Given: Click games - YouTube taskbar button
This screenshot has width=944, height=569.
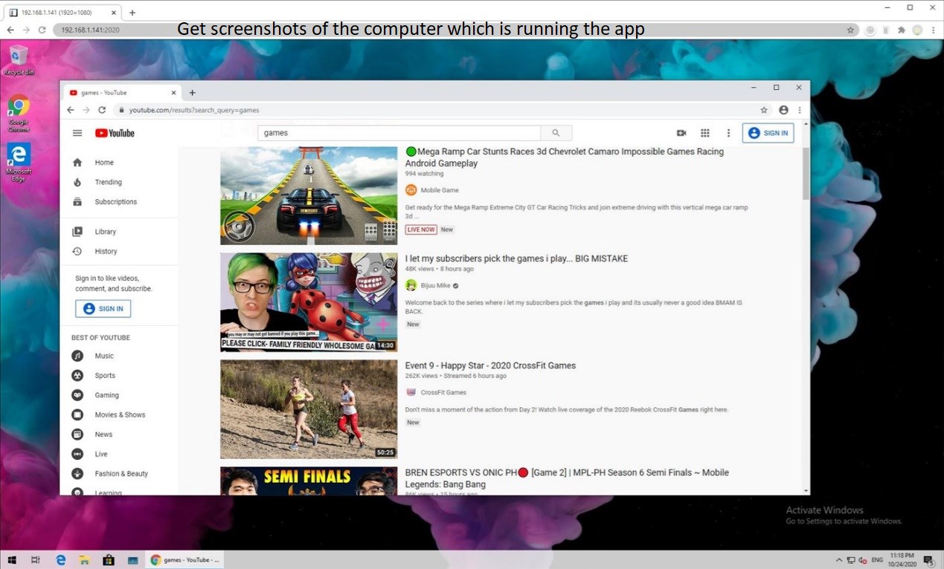Looking at the screenshot, I should pos(184,560).
